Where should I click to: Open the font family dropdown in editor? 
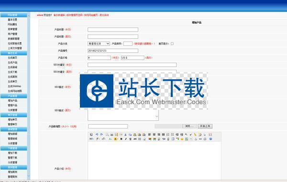98,139
